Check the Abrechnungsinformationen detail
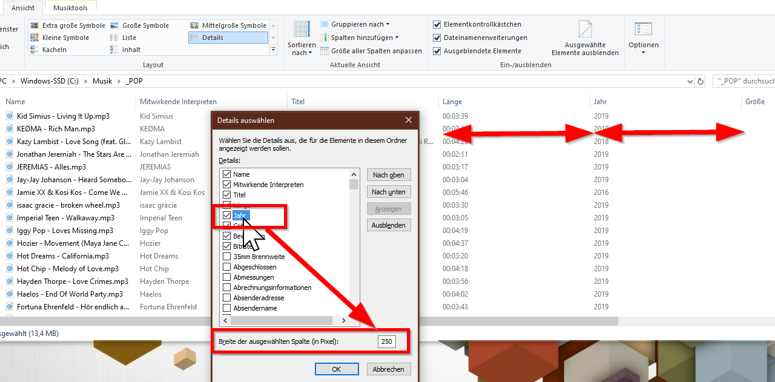Viewport: 775px width, 382px height. click(227, 288)
